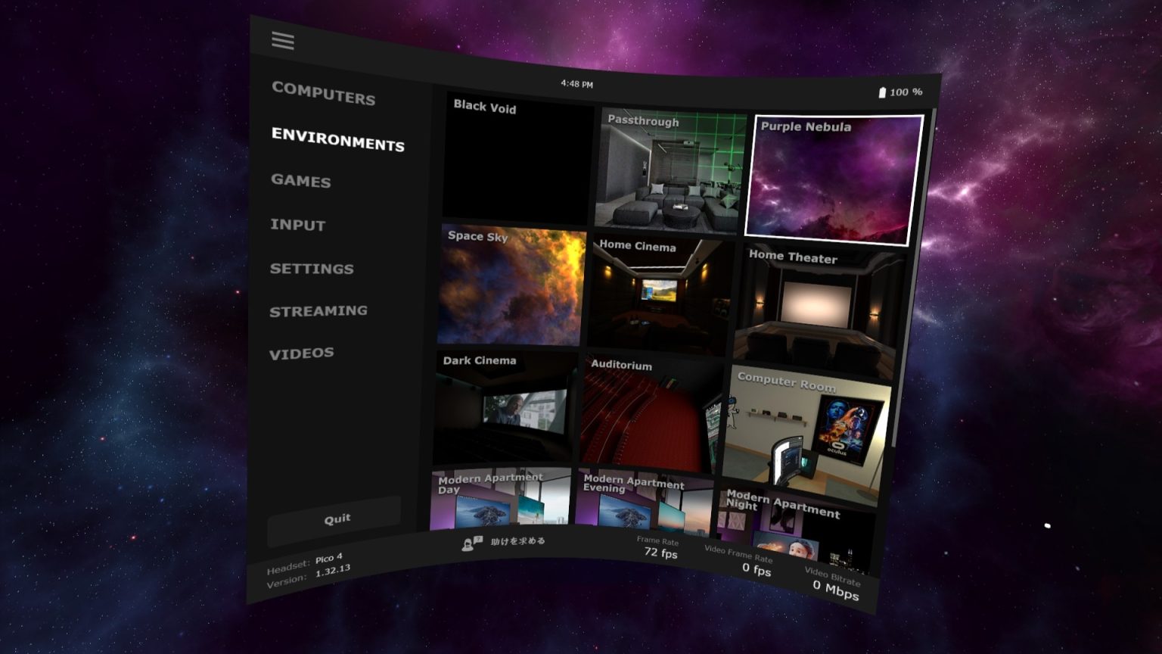This screenshot has height=654, width=1162.
Task: Select the Environments menu item
Action: [337, 139]
